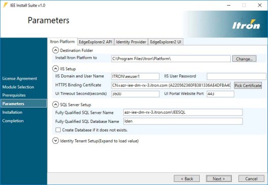
Task: Switch to the Itron Platform tab
Action: pos(62,42)
